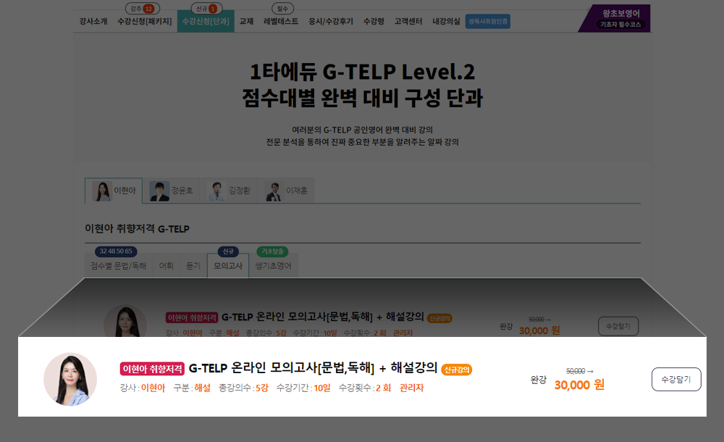Click the instructor photo in the enlarged white row
Viewport: 724px width, 442px height.
coord(70,379)
